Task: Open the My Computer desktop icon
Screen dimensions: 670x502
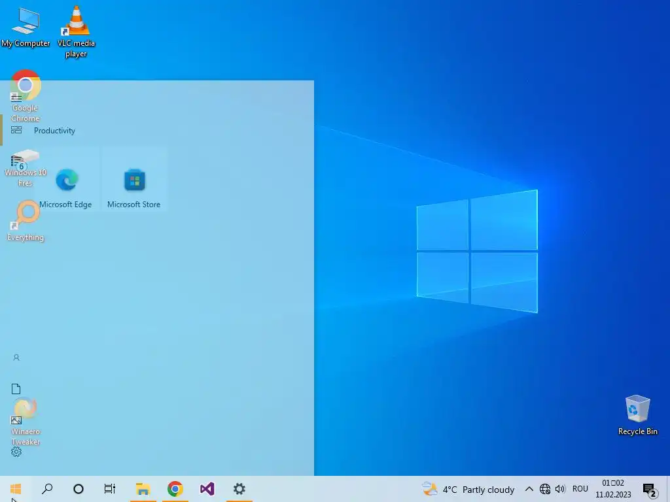Action: [26, 27]
